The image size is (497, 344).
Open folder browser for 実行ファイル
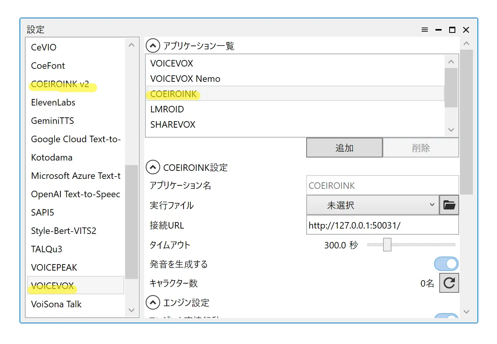point(449,205)
